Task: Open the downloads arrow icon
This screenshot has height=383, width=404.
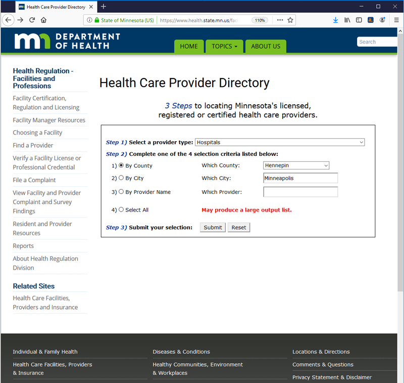Action: pyautogui.click(x=335, y=20)
